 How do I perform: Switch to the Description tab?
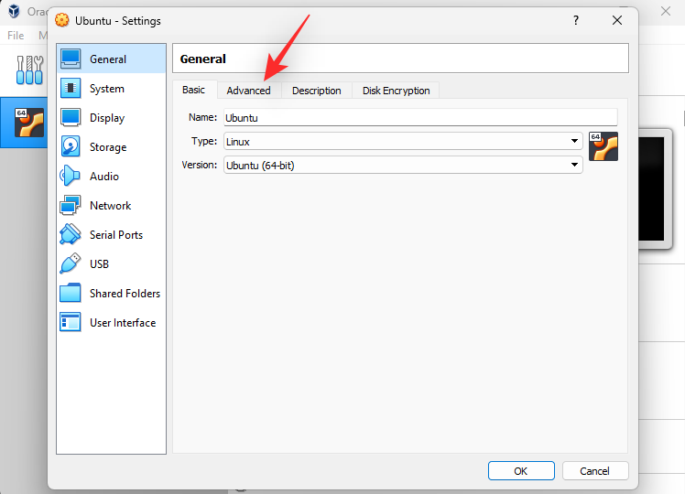click(317, 91)
